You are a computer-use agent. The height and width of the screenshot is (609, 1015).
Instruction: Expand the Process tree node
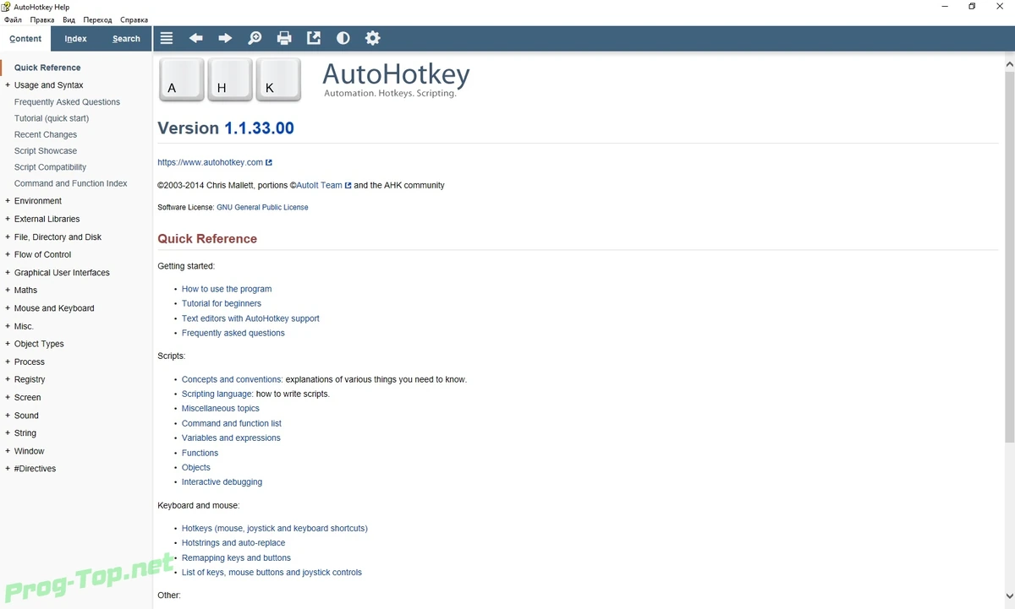tap(8, 362)
